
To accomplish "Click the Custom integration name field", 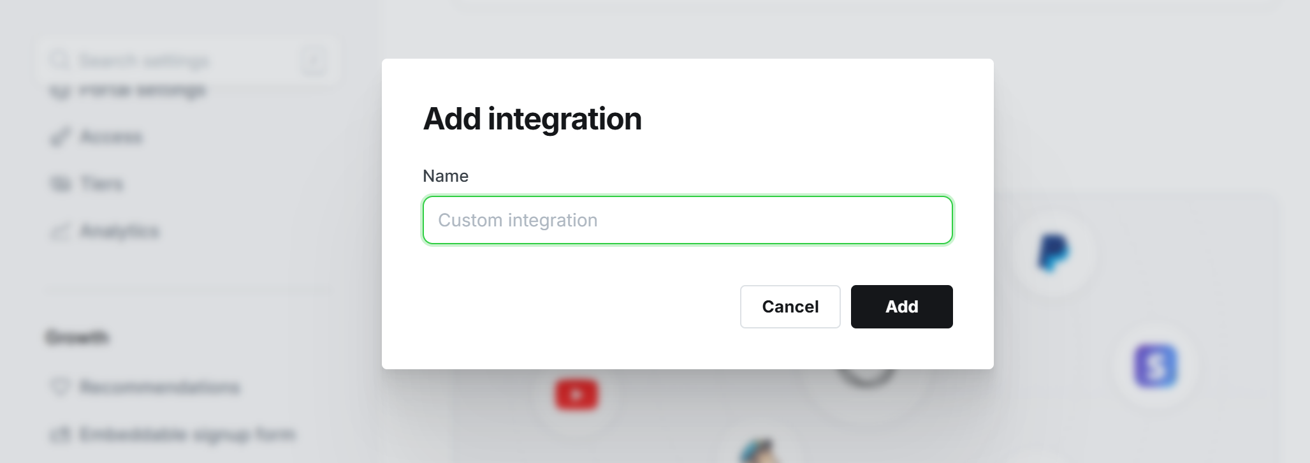I will tap(687, 220).
